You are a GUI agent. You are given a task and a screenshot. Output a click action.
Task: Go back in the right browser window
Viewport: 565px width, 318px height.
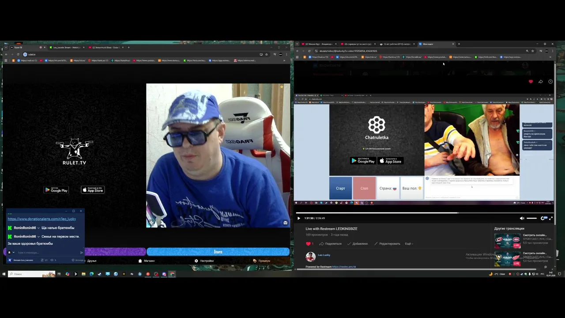[x=297, y=51]
